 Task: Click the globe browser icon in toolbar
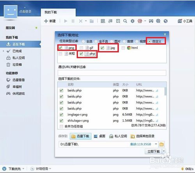[165, 21]
